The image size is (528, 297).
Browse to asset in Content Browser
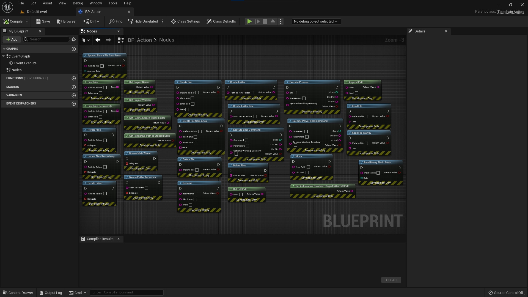coord(66,21)
